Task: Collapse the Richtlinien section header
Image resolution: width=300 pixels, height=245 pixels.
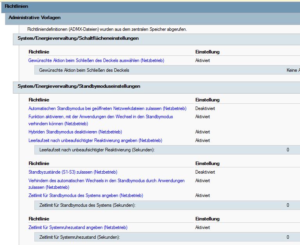Action: pos(150,7)
